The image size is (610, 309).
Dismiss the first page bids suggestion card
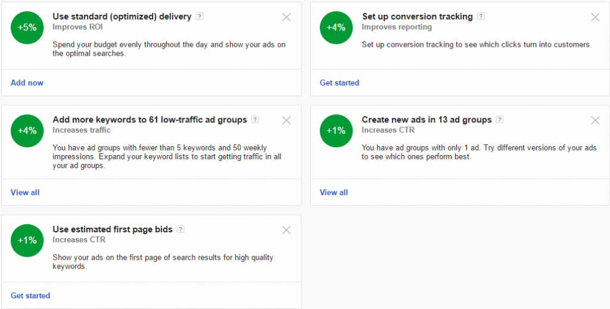point(287,230)
